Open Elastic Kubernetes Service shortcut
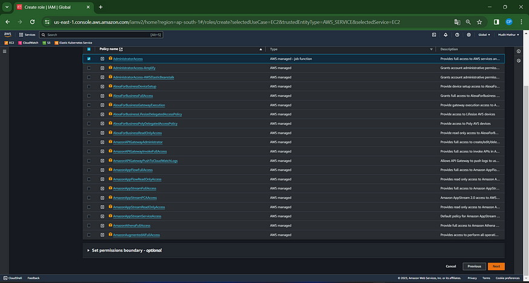The height and width of the screenshot is (283, 529). point(73,43)
